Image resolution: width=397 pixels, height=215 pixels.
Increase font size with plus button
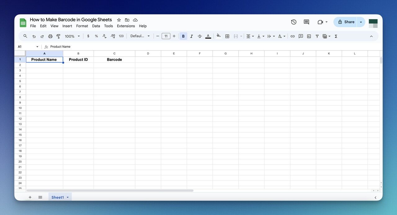click(174, 36)
